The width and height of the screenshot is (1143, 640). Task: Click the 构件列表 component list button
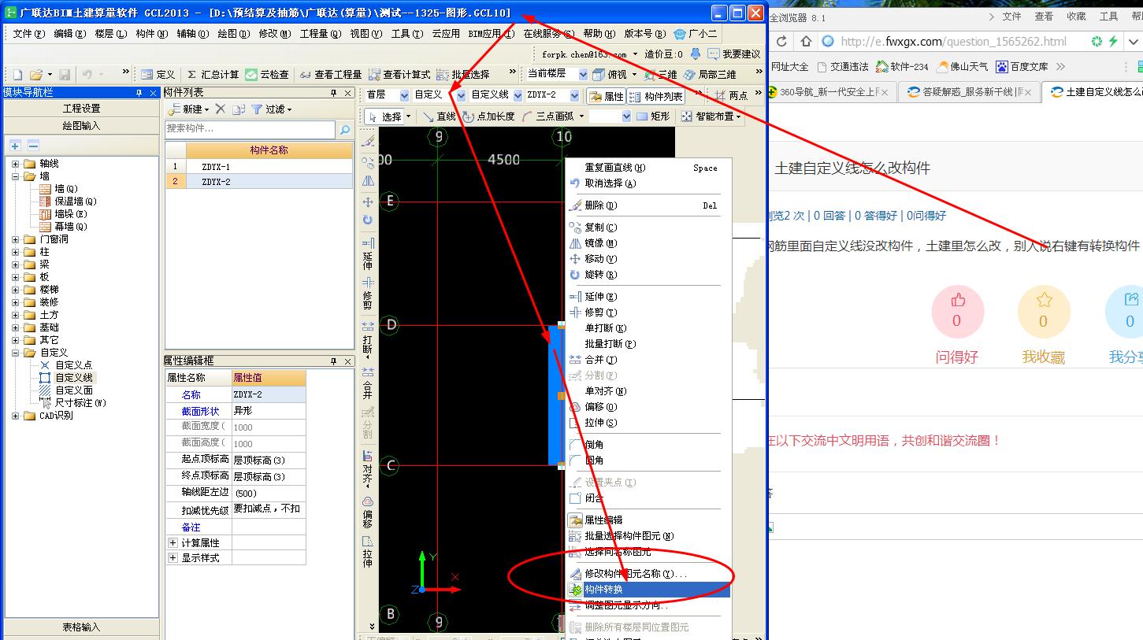656,96
